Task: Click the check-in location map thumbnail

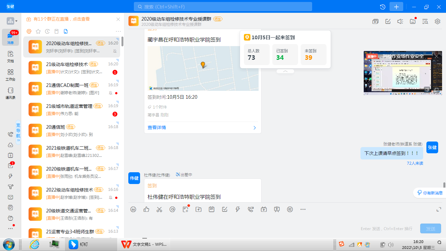Action: tap(203, 68)
